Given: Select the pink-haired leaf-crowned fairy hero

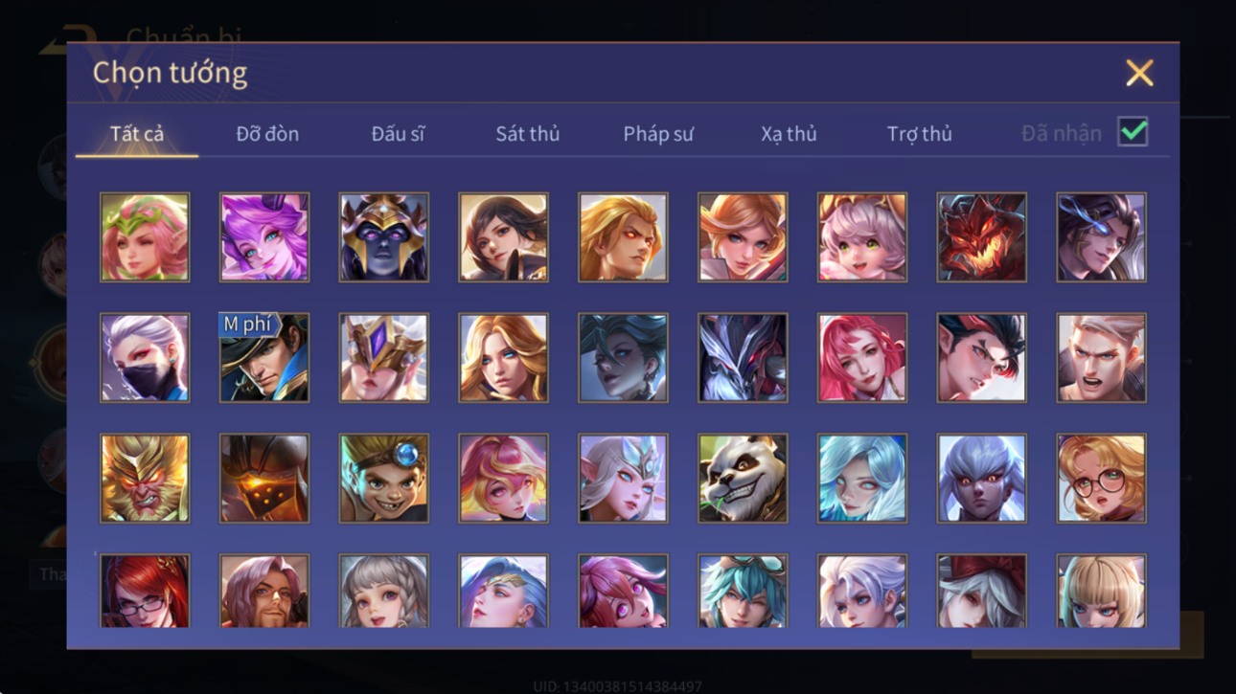Looking at the screenshot, I should click(145, 237).
